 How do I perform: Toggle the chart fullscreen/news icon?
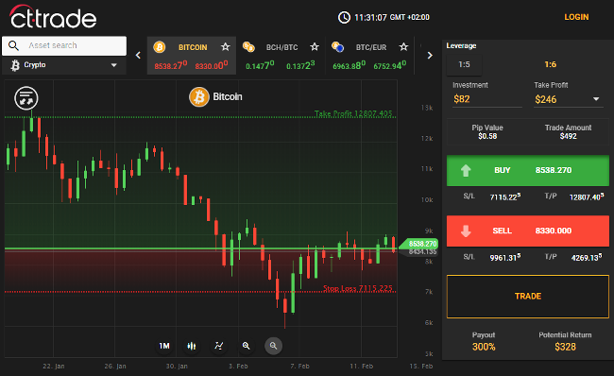click(x=26, y=98)
